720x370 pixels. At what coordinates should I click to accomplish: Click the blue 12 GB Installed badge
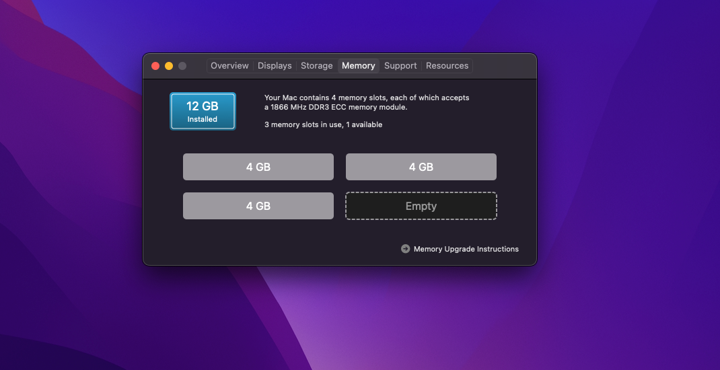203,112
